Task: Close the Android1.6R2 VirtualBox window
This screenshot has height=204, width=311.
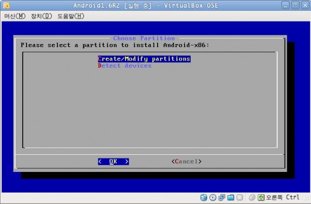Action: click(305, 5)
